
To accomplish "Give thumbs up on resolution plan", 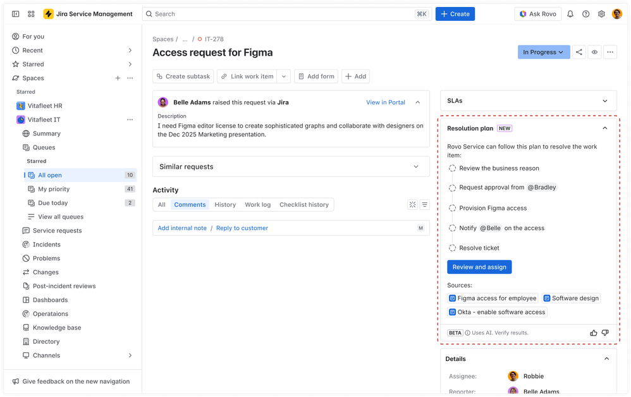I will click(594, 333).
